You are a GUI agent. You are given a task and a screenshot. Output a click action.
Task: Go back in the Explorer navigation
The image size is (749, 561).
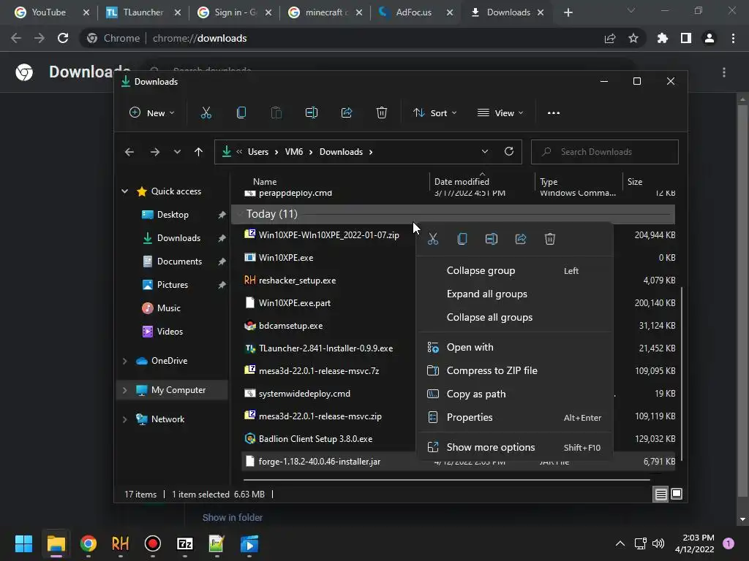(129, 152)
